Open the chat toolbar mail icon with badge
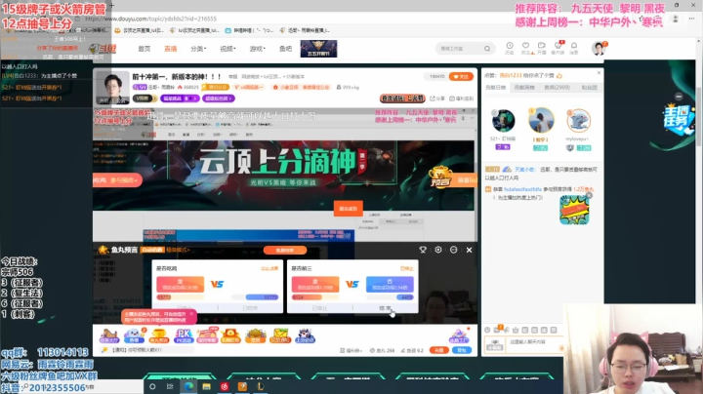 point(497,330)
